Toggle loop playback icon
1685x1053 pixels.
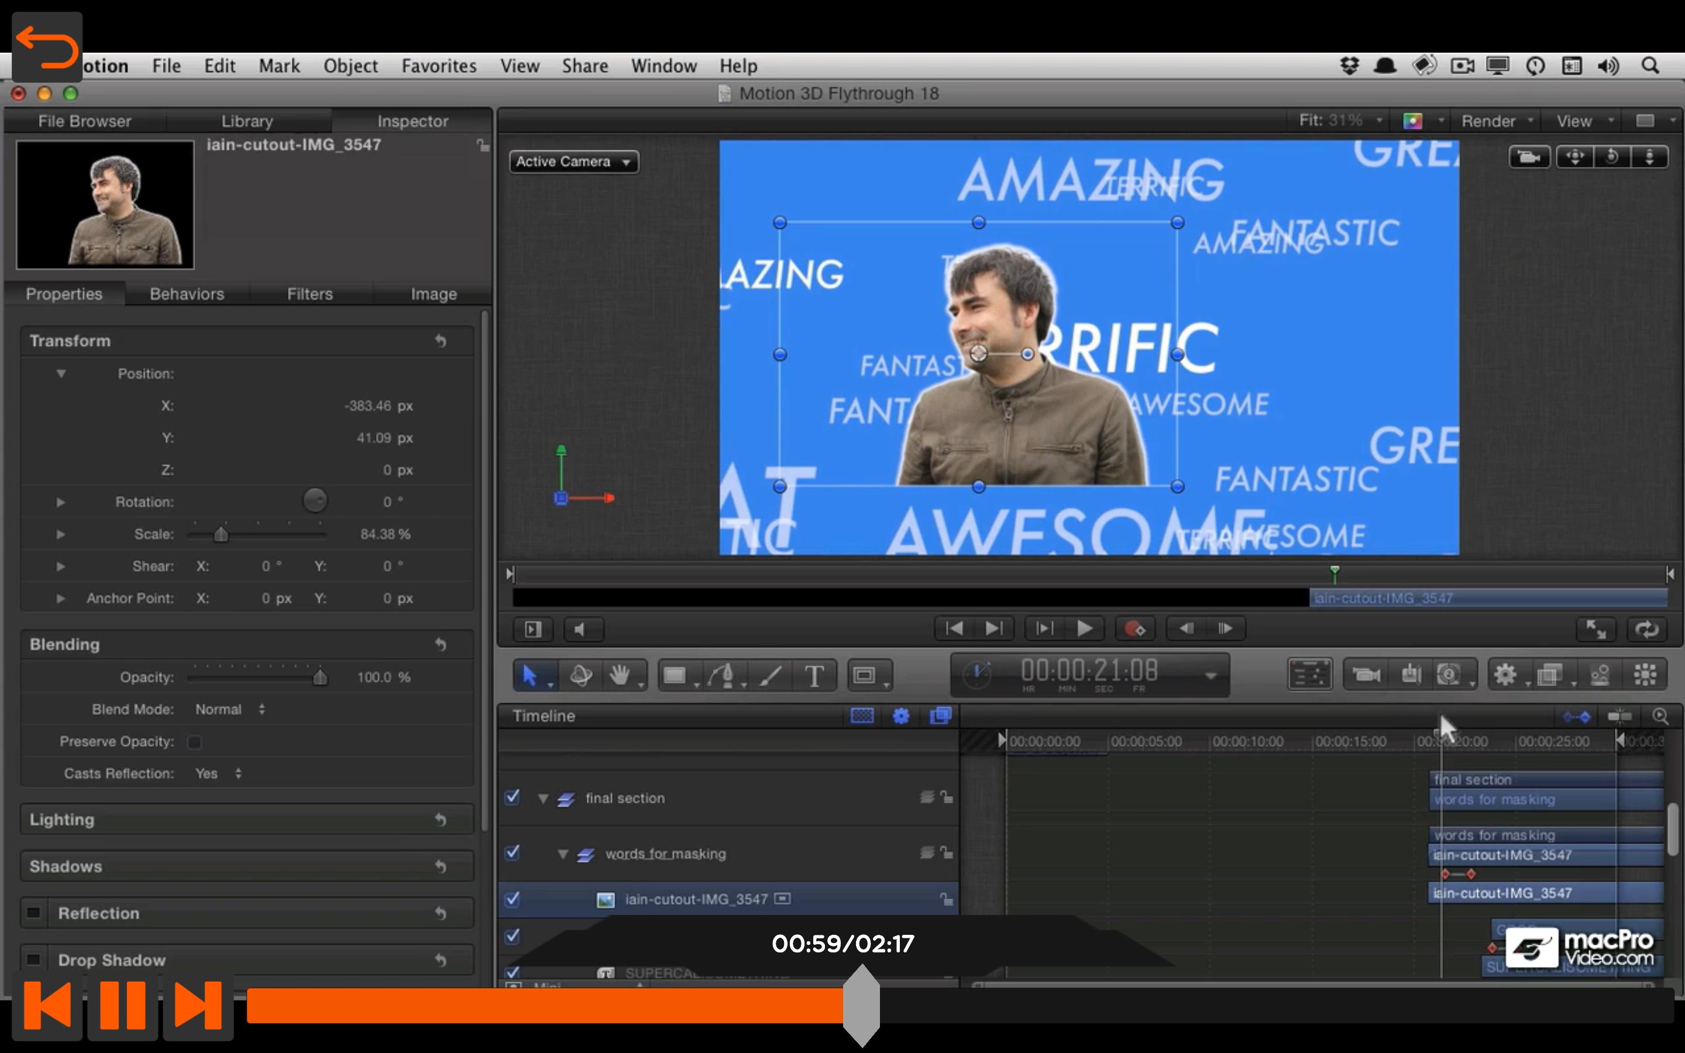1647,629
